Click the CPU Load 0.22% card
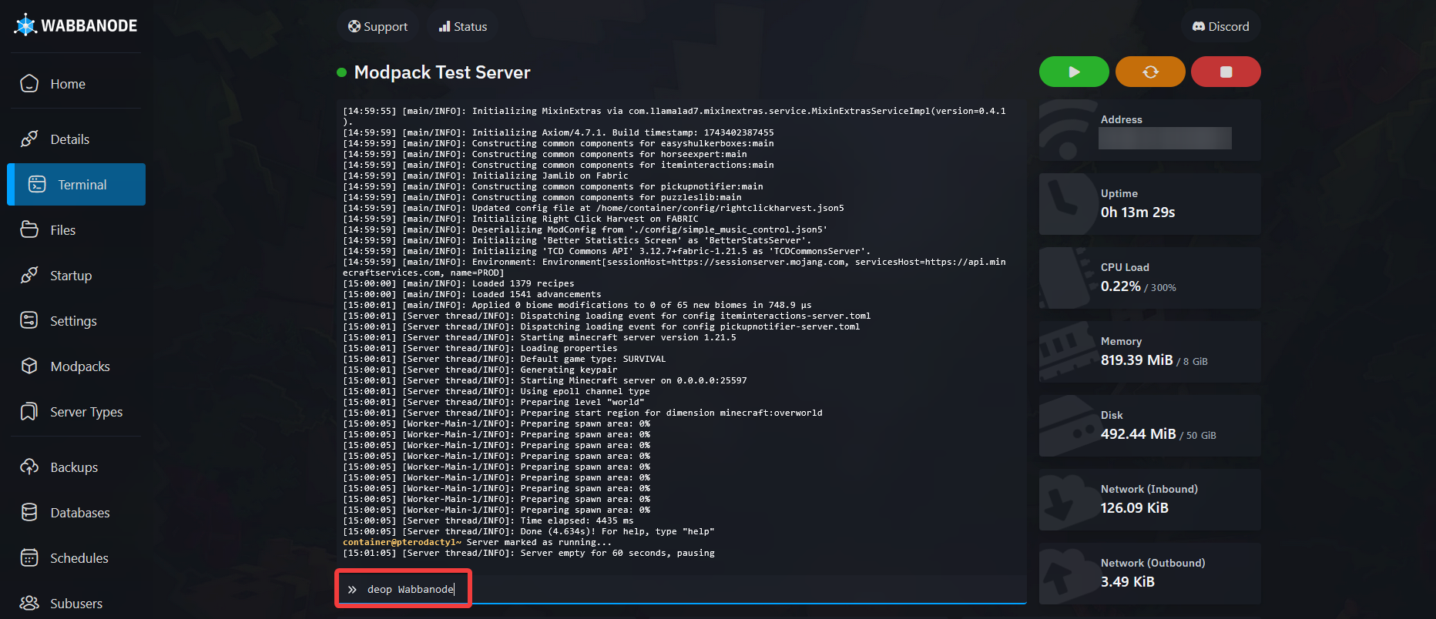The width and height of the screenshot is (1436, 619). point(1150,278)
